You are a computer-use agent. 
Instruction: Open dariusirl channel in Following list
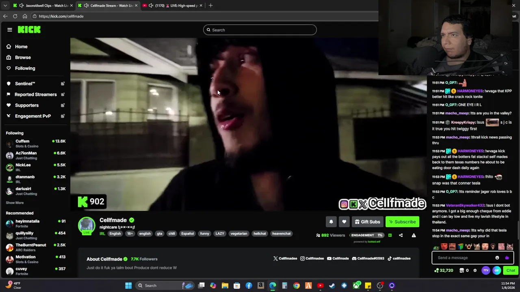pyautogui.click(x=36, y=191)
